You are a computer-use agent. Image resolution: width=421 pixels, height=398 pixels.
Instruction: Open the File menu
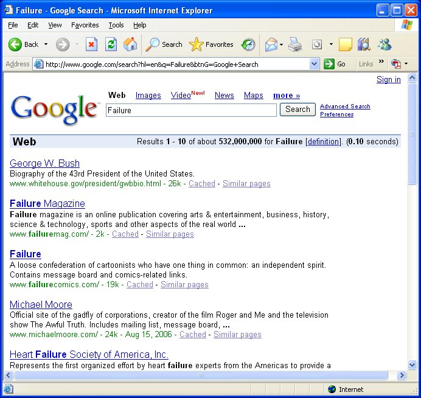(x=13, y=25)
